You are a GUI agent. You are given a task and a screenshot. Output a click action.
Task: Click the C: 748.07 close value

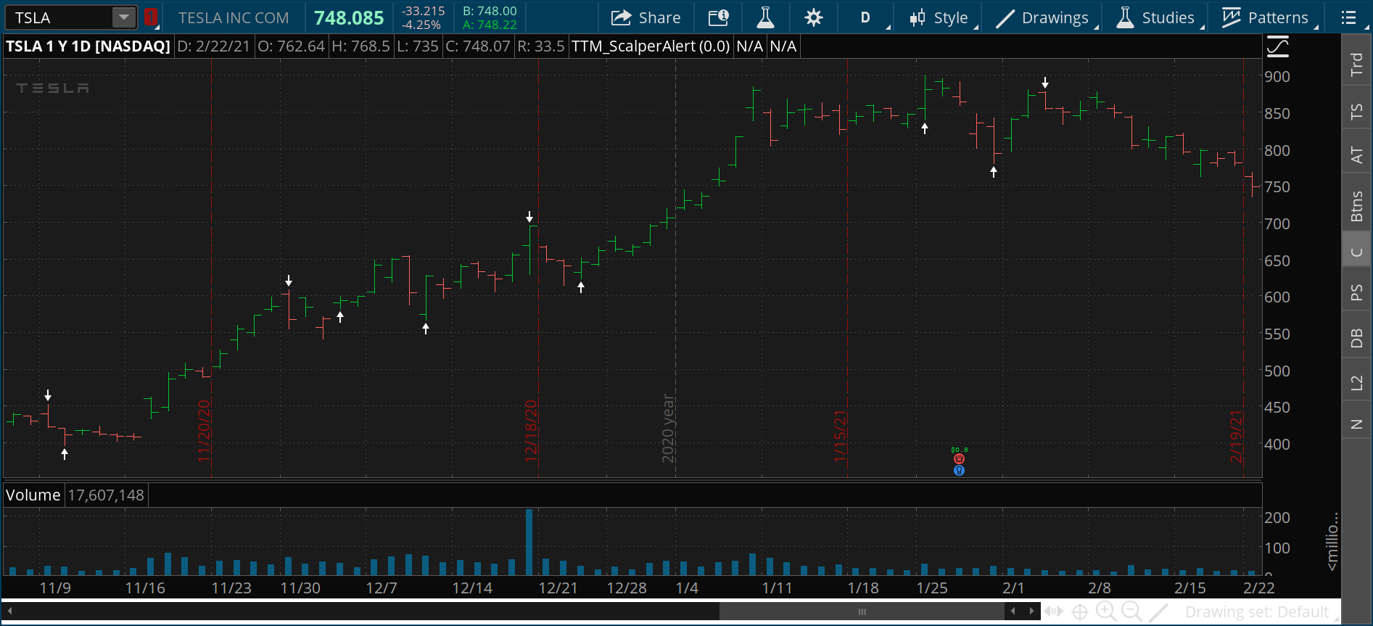tap(478, 46)
